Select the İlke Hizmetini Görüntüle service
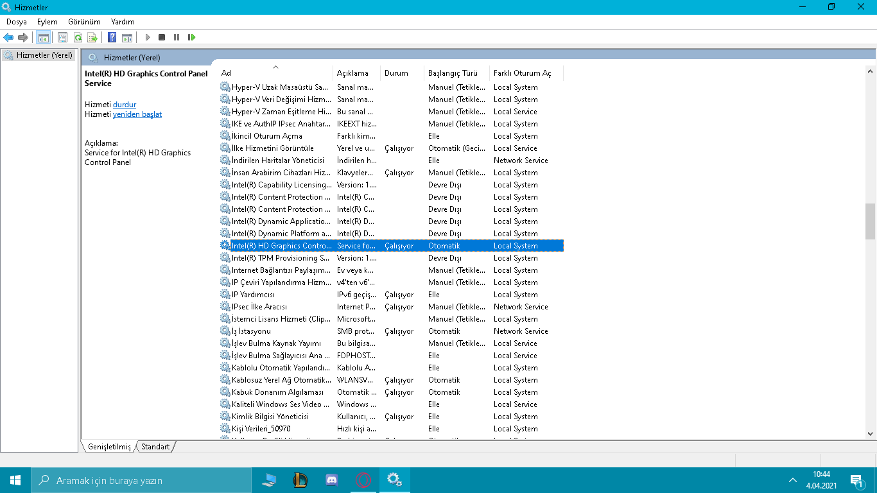The width and height of the screenshot is (877, 493). pos(391,148)
